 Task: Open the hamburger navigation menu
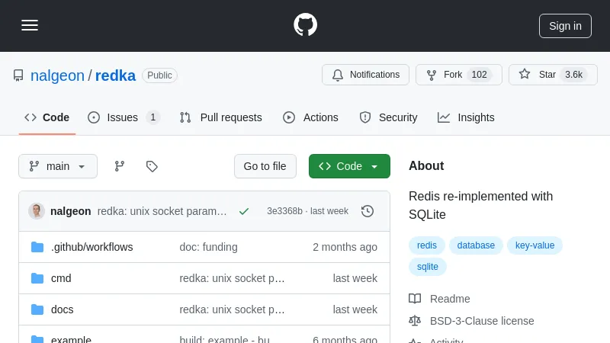(x=30, y=25)
